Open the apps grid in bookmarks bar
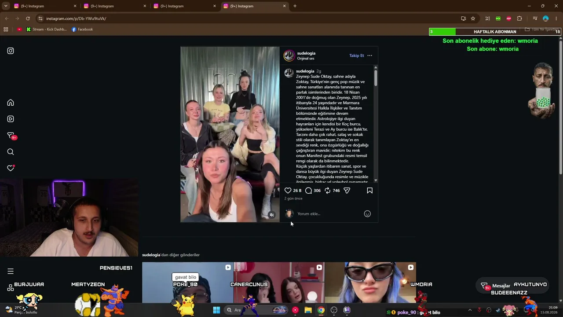 tap(6, 29)
